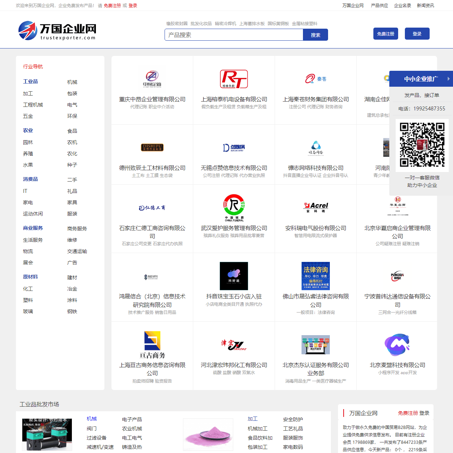The height and width of the screenshot is (453, 453).
Task: Select hot keyword 国标黄铜板
Action: (278, 24)
